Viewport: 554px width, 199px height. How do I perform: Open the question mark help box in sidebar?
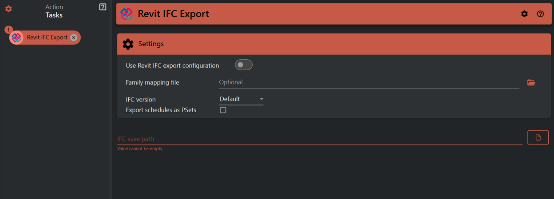103,7
